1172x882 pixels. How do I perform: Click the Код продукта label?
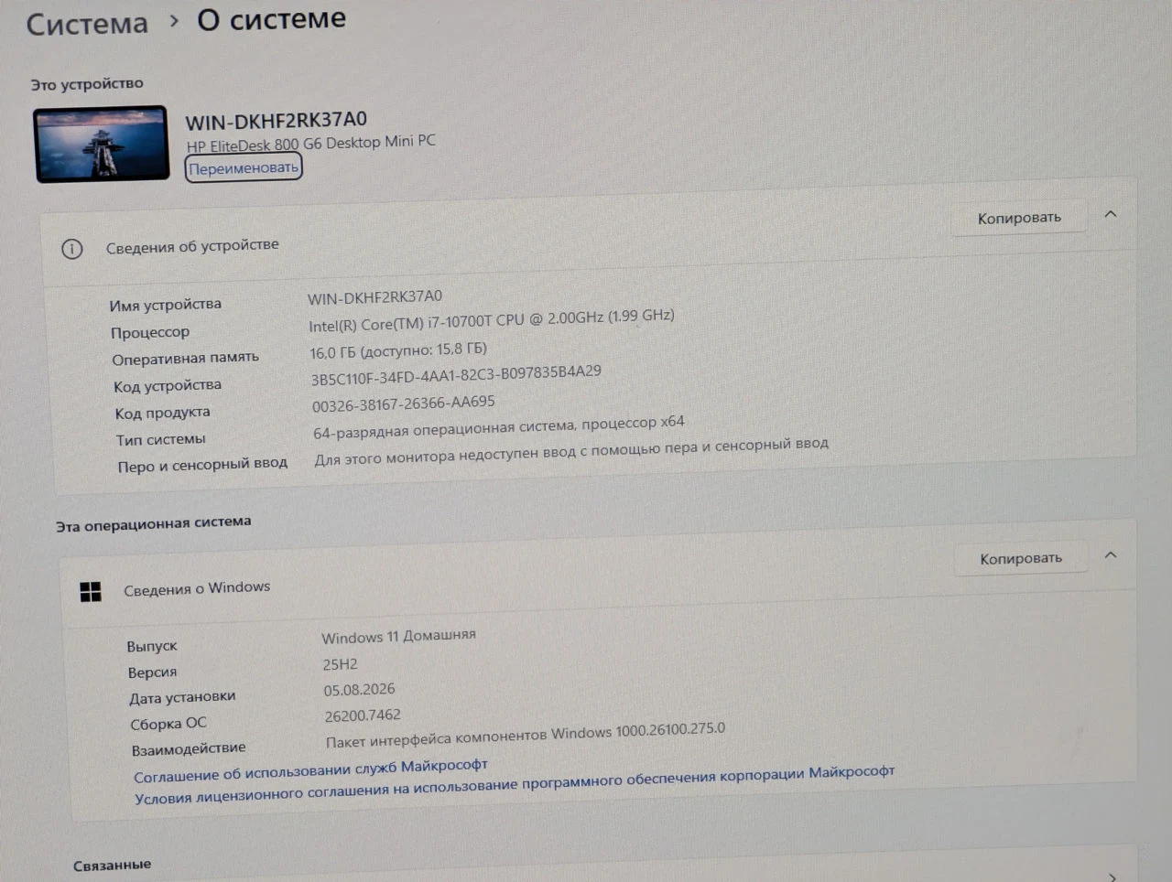coord(162,414)
